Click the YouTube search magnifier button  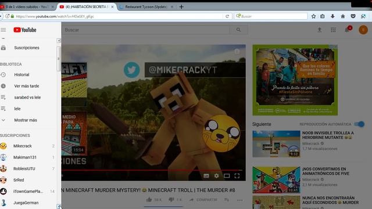238,30
